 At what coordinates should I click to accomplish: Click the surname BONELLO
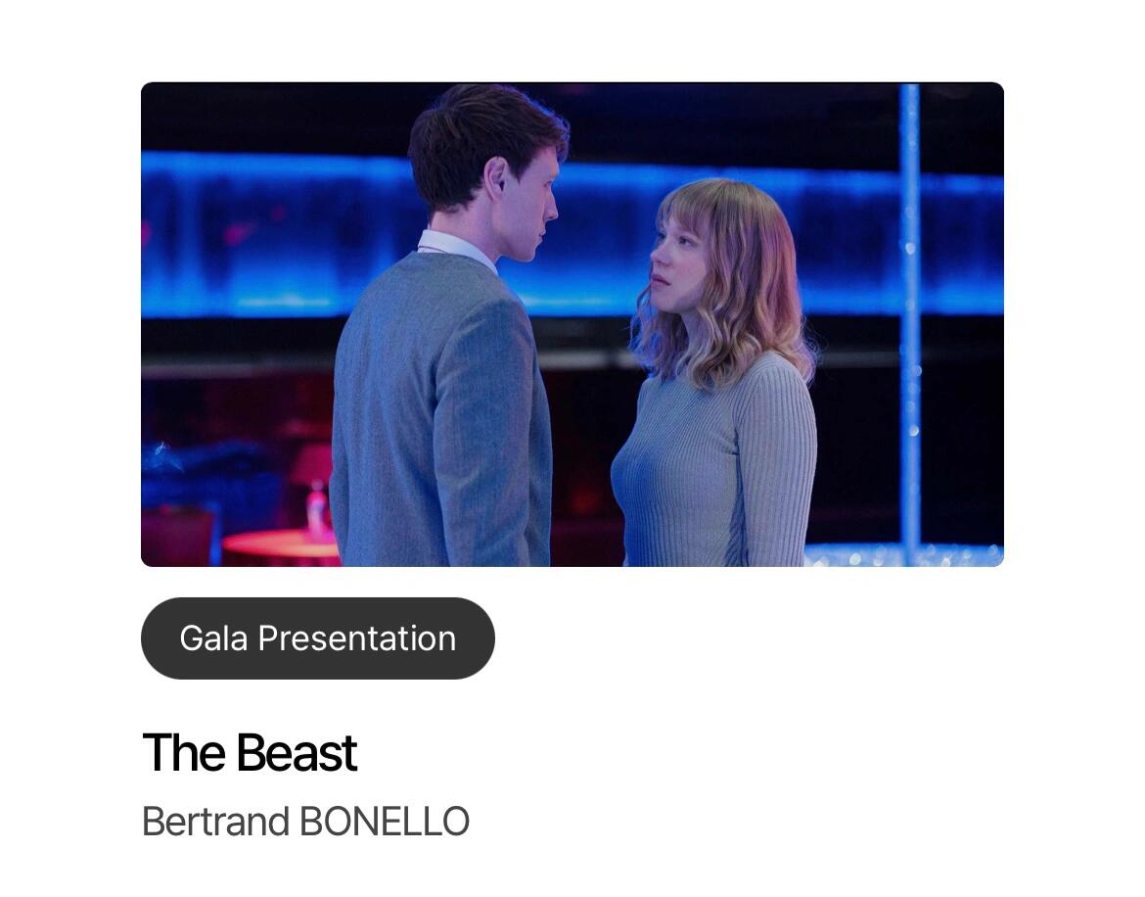(x=384, y=822)
